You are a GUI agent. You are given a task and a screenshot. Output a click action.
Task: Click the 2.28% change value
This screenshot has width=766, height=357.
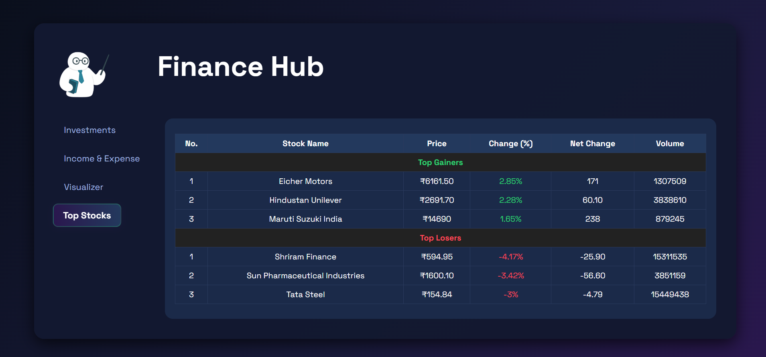click(x=510, y=200)
